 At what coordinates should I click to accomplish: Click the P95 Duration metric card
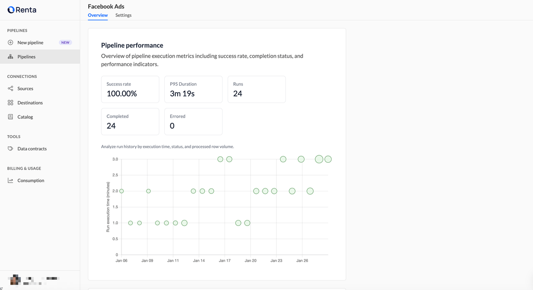(193, 89)
